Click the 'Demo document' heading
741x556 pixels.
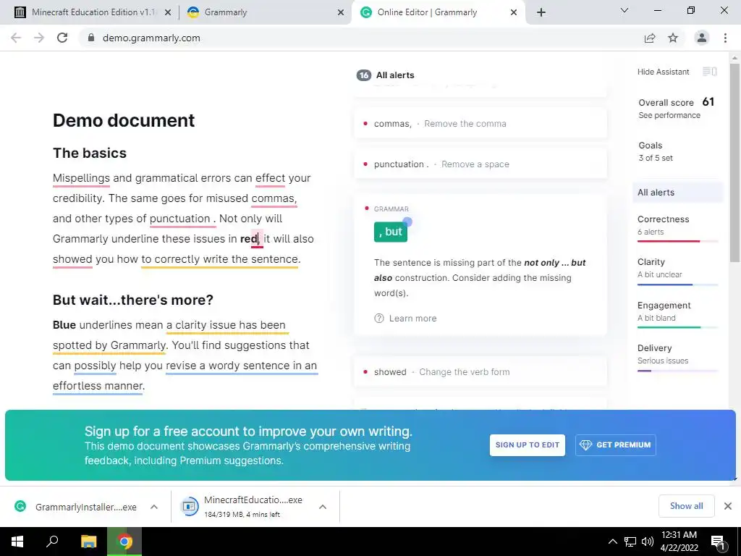[x=124, y=120]
